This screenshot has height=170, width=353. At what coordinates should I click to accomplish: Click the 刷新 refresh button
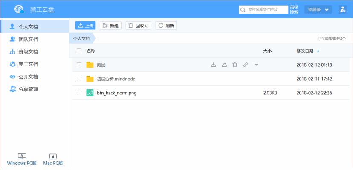(166, 25)
